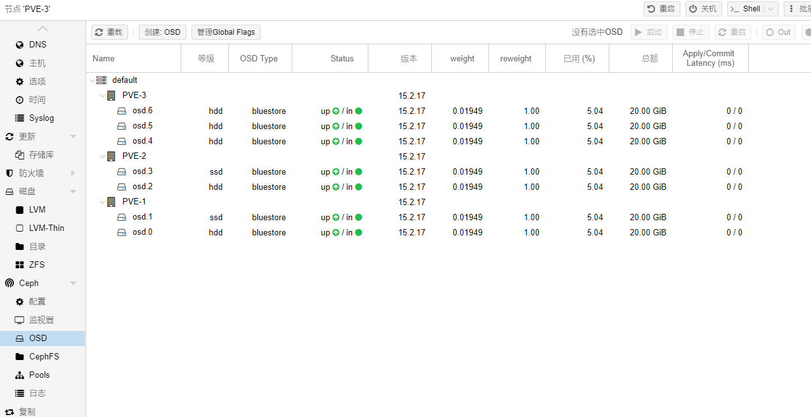Click 管理Global Flags button
Viewport: 811px width, 417px height.
click(226, 32)
